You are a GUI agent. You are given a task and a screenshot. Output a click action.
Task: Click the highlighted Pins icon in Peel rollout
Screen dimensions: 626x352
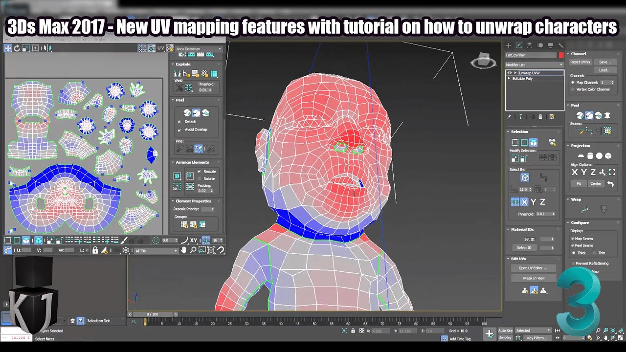click(199, 149)
